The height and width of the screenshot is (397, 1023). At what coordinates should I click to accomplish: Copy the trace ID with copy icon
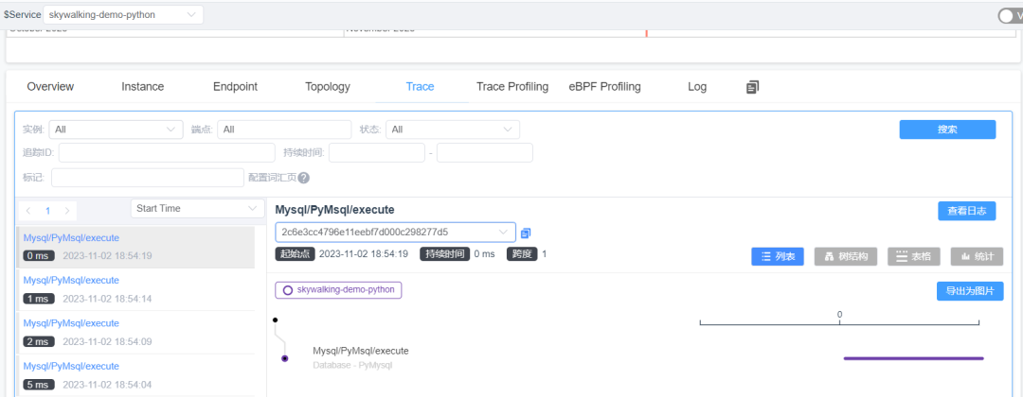click(526, 233)
